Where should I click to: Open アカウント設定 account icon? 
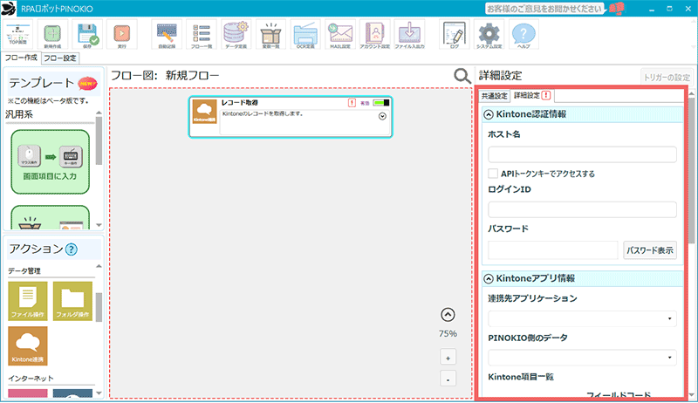pos(375,34)
